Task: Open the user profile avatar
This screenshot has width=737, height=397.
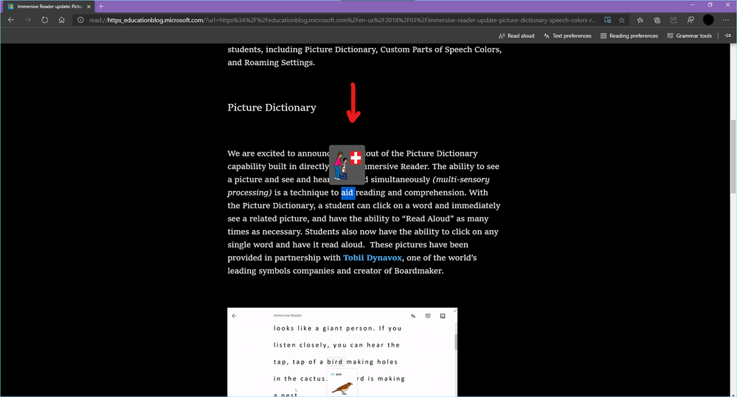Action: pos(707,20)
